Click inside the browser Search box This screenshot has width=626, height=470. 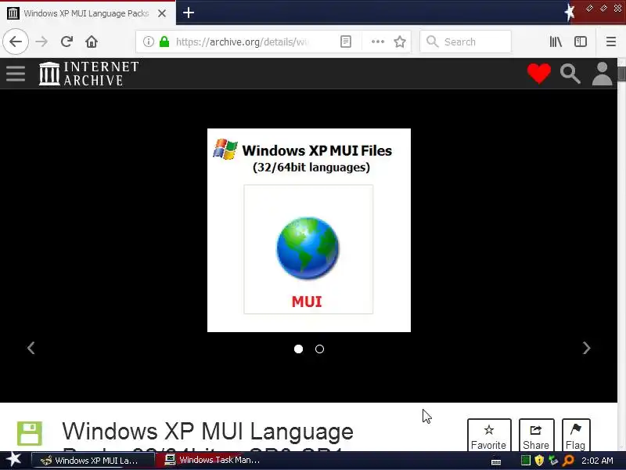[466, 42]
